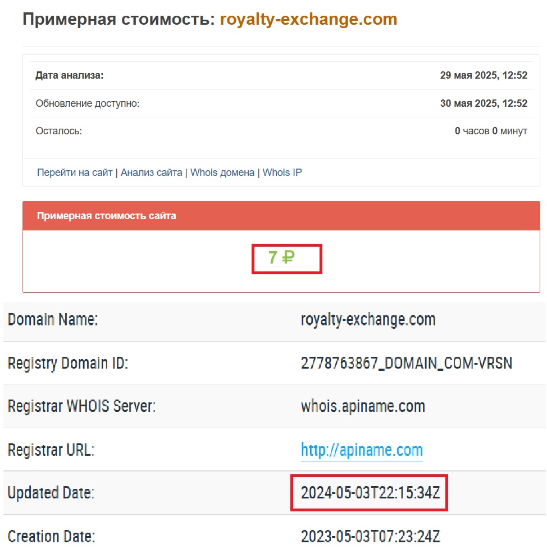Viewport: 547px width, 558px height.
Task: Click the 2778763867_DOMAIN_COM-VRSN registry ID
Action: pos(407,363)
